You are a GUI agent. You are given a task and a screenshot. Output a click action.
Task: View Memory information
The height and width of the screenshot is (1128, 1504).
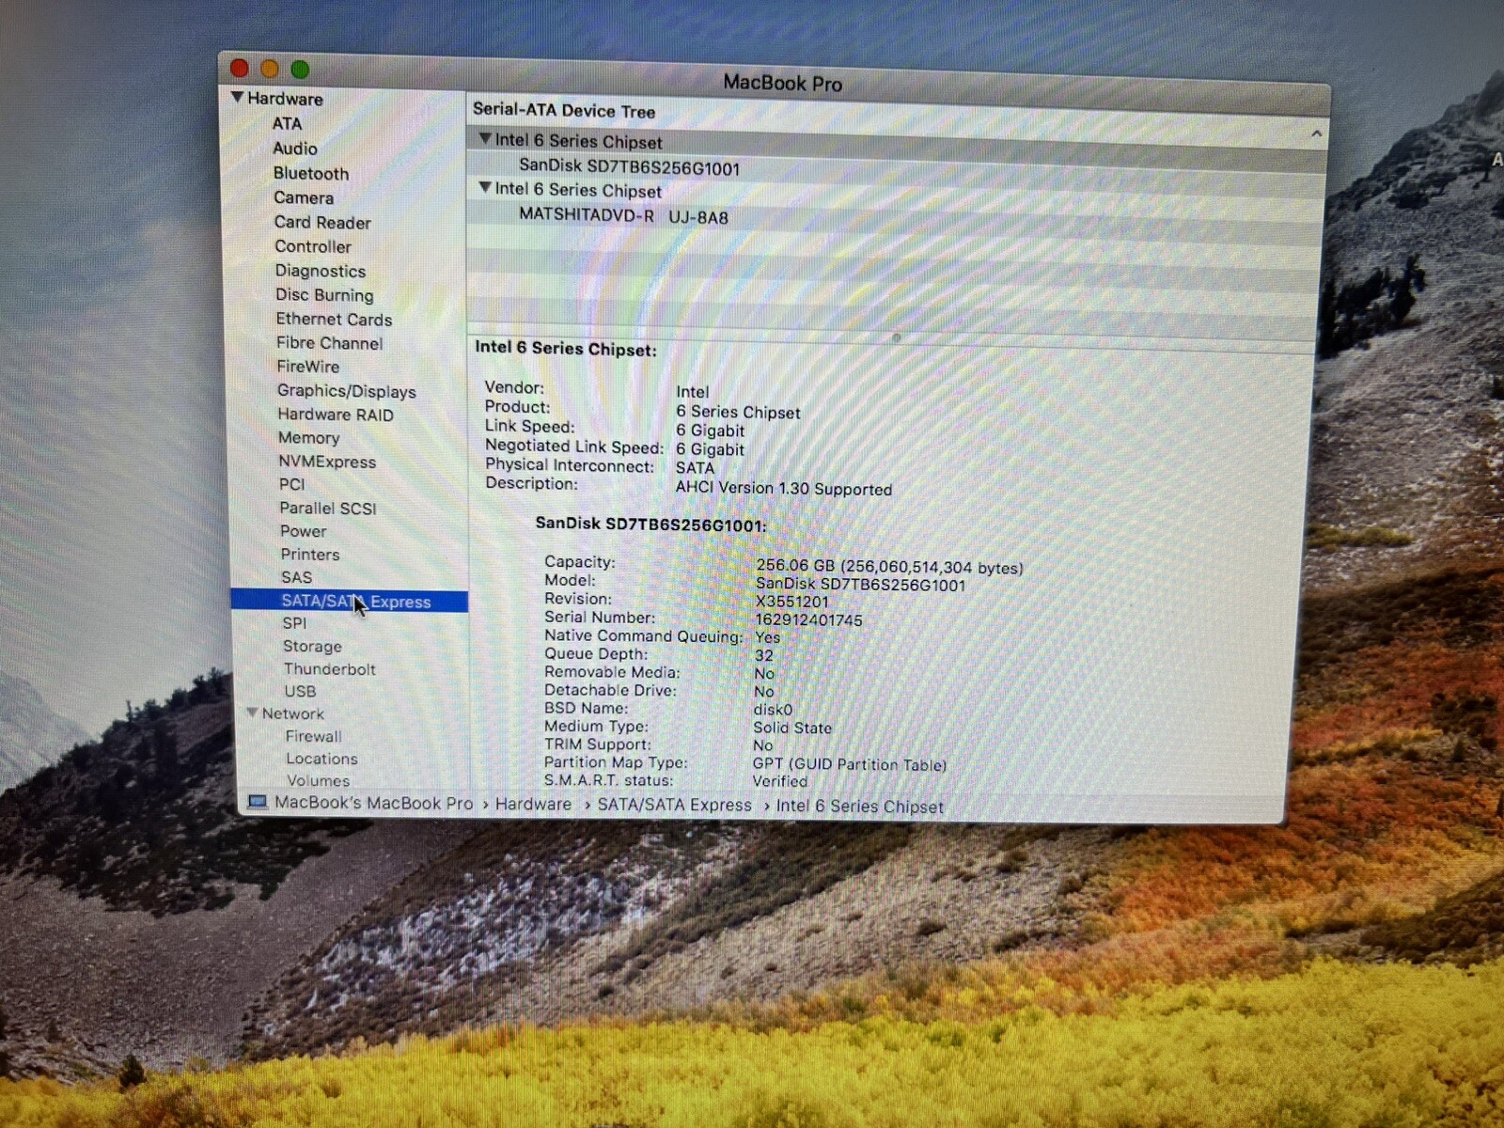point(308,438)
